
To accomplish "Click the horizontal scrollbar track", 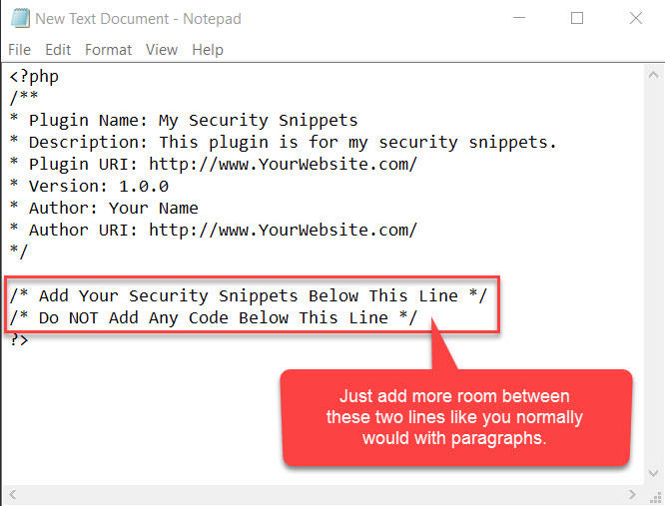I will tap(323, 495).
